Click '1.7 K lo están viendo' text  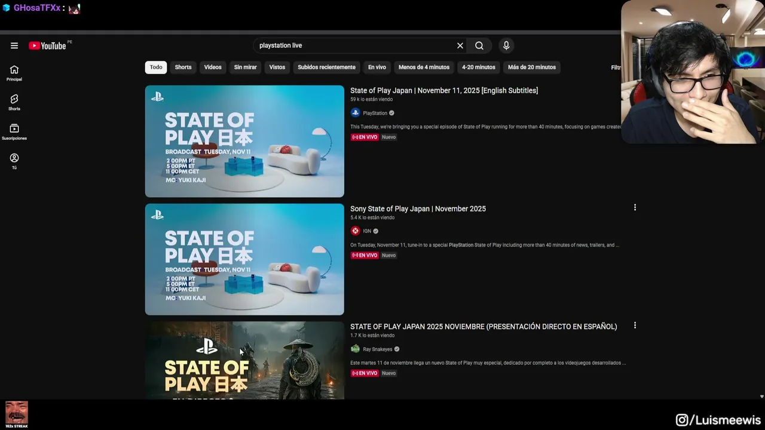(x=372, y=336)
